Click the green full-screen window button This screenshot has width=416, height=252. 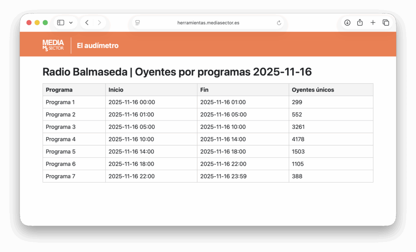pyautogui.click(x=45, y=23)
